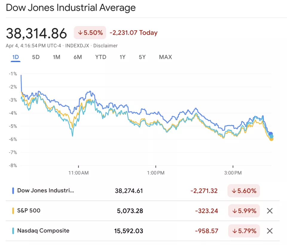Open the Disclaimer link
This screenshot has height=245, width=287.
coord(106,46)
